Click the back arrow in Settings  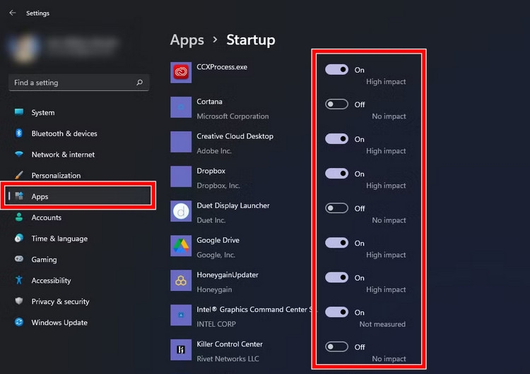(x=13, y=13)
